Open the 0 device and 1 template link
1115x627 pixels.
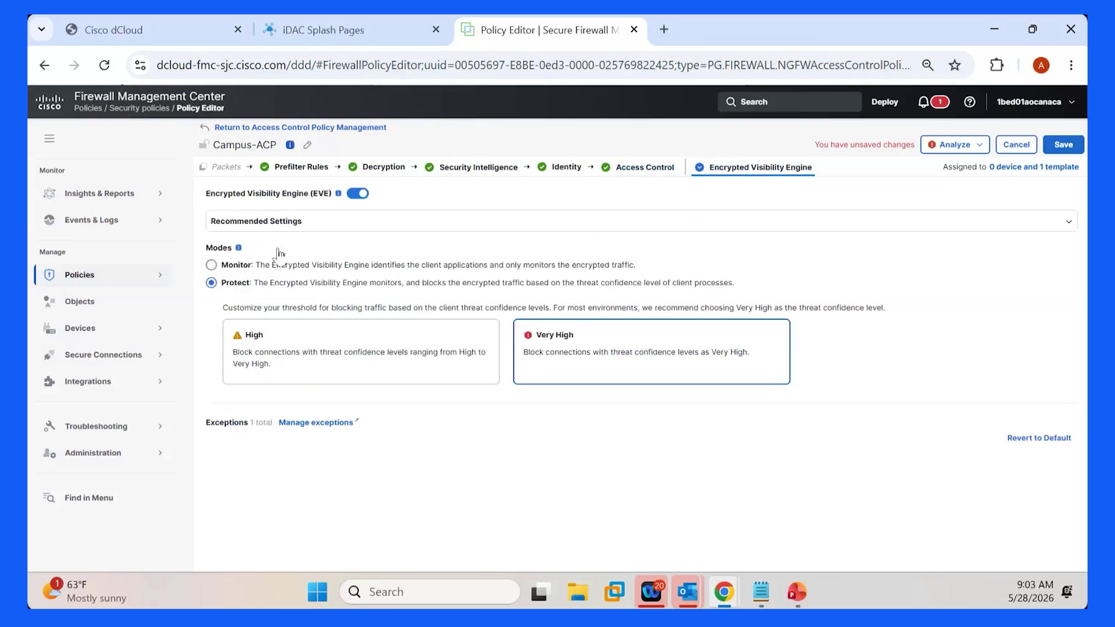pos(1034,167)
